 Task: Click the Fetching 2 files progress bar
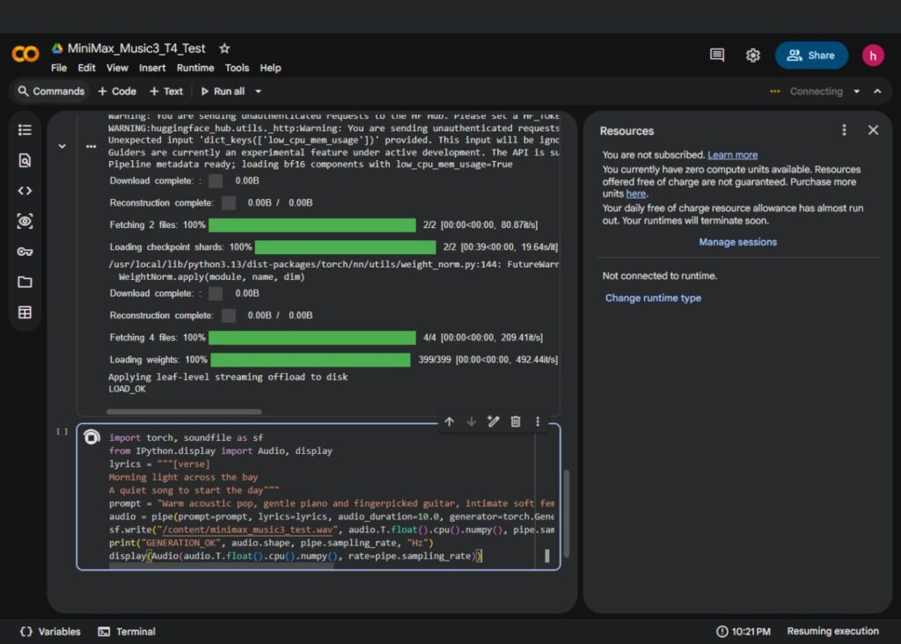pos(312,225)
